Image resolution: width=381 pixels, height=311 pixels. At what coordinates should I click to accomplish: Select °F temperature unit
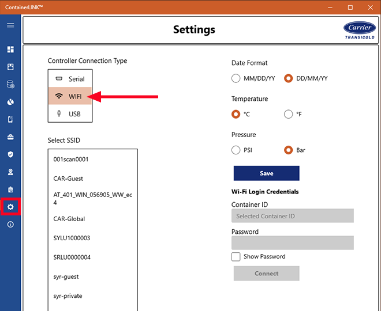click(x=289, y=114)
